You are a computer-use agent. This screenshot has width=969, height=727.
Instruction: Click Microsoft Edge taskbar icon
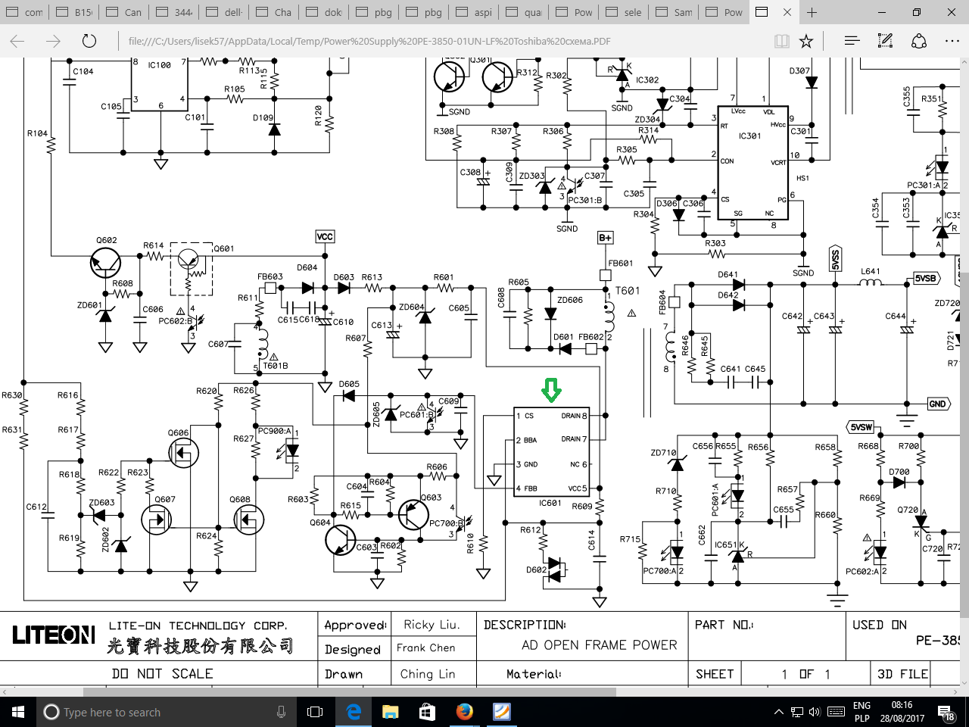(354, 712)
